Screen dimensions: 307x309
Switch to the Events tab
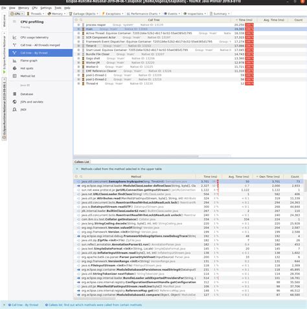pyautogui.click(x=172, y=14)
